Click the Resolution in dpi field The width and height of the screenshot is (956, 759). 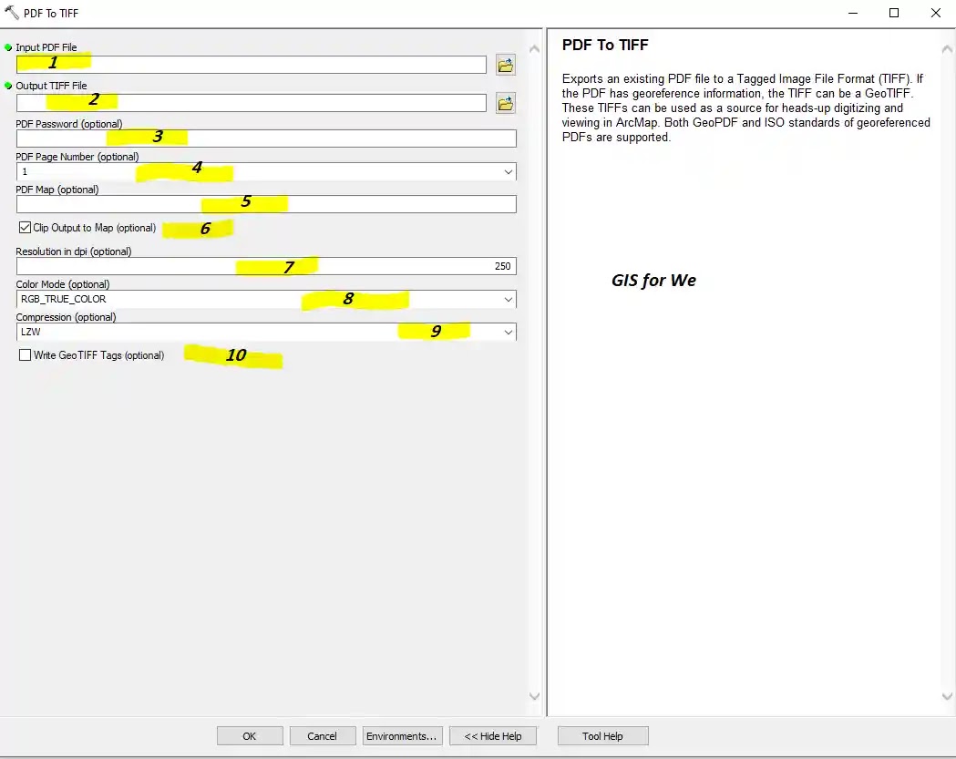266,266
